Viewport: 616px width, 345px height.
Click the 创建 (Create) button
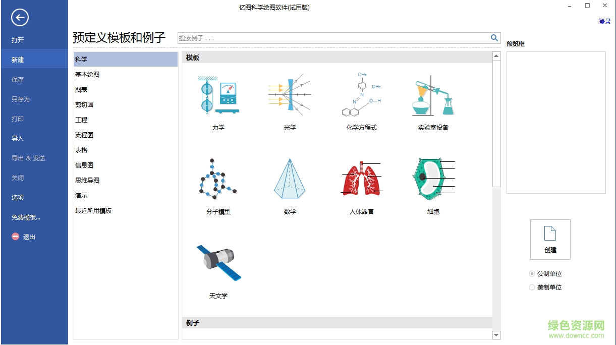point(550,240)
